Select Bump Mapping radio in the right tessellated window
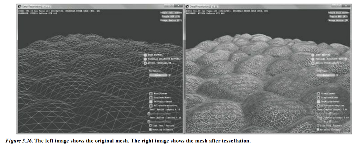The height and width of the screenshot is (146, 359). (x=313, y=55)
